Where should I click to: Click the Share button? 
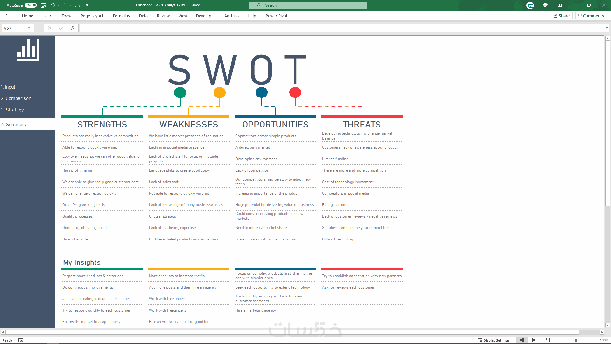click(562, 16)
